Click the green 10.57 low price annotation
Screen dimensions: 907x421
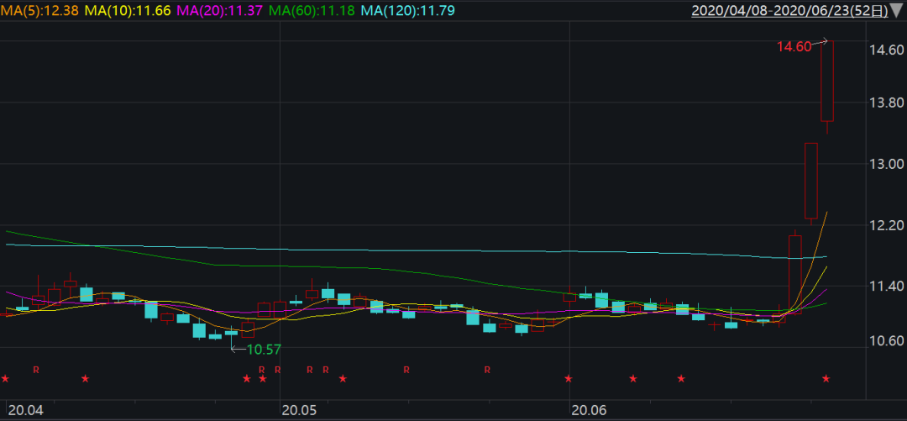coord(264,350)
